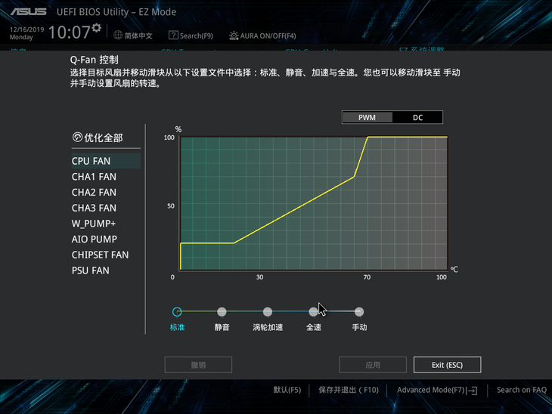552x414 pixels.
Task: Click the Q-Fan 控制 title
Action: [94, 60]
